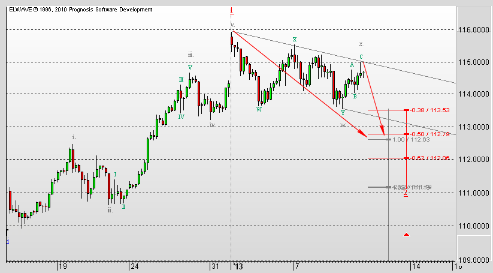Select the green wave II label
Image resolution: width=493 pixels, height=273 pixels.
pyautogui.click(x=123, y=206)
